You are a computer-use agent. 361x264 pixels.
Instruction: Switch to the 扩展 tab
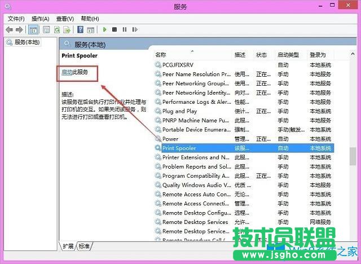point(68,247)
